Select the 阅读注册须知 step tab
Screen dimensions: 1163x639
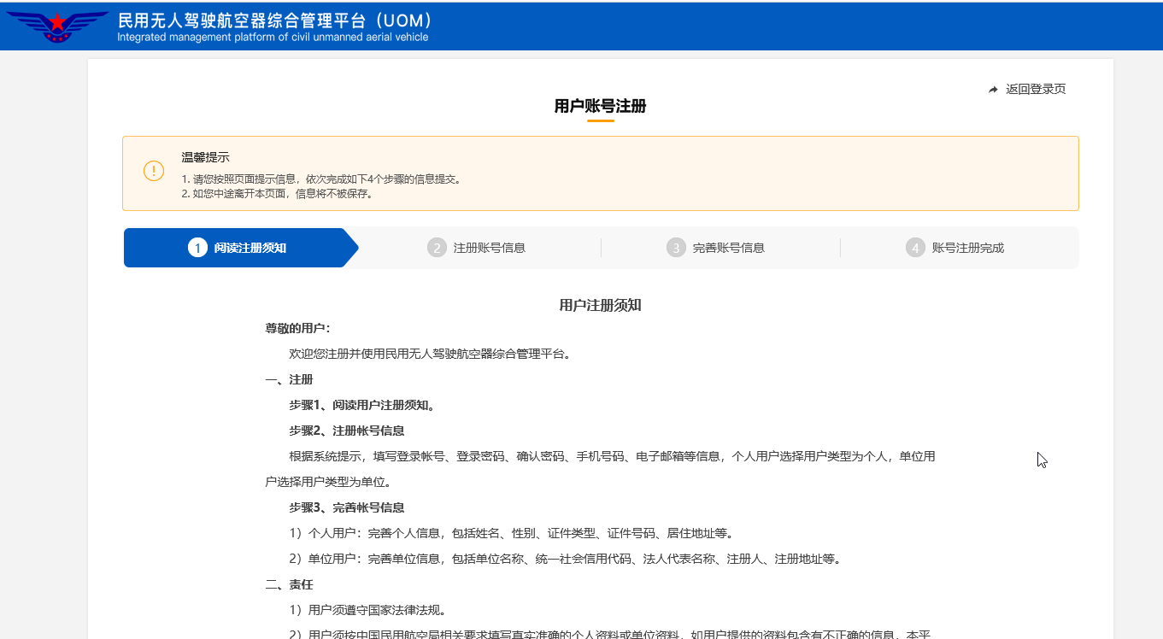click(x=250, y=248)
